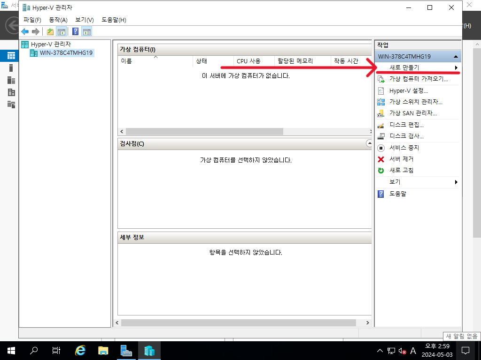Click the import virtual machine icon
The image size is (481, 360).
(x=381, y=79)
